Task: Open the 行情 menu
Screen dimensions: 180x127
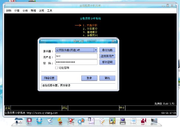Action: (17, 11)
